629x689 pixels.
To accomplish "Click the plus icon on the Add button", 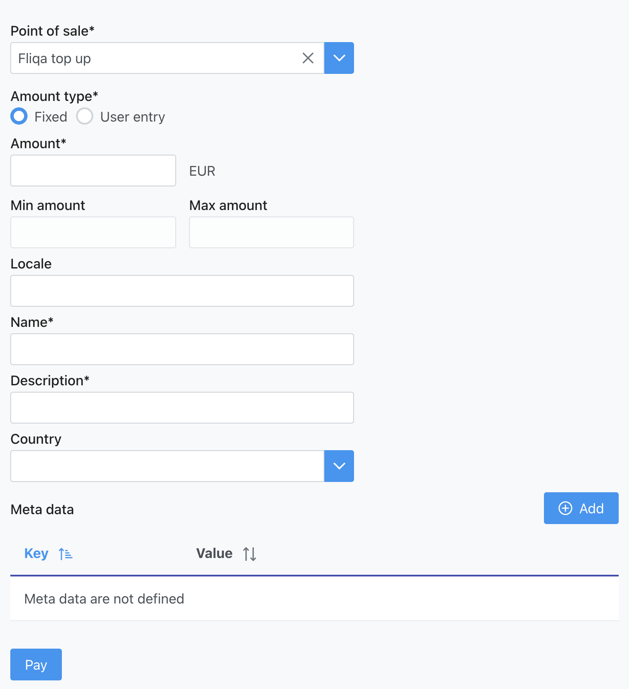I will pyautogui.click(x=565, y=508).
